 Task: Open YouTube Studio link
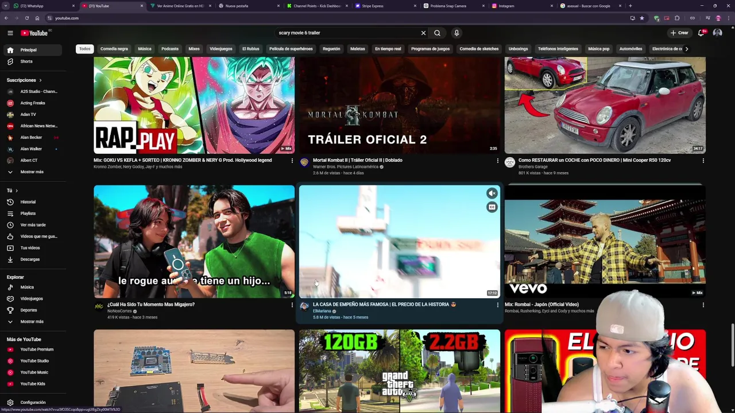33,361
